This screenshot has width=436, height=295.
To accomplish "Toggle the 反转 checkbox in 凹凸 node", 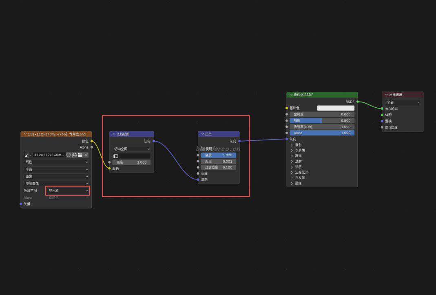I will (203, 149).
